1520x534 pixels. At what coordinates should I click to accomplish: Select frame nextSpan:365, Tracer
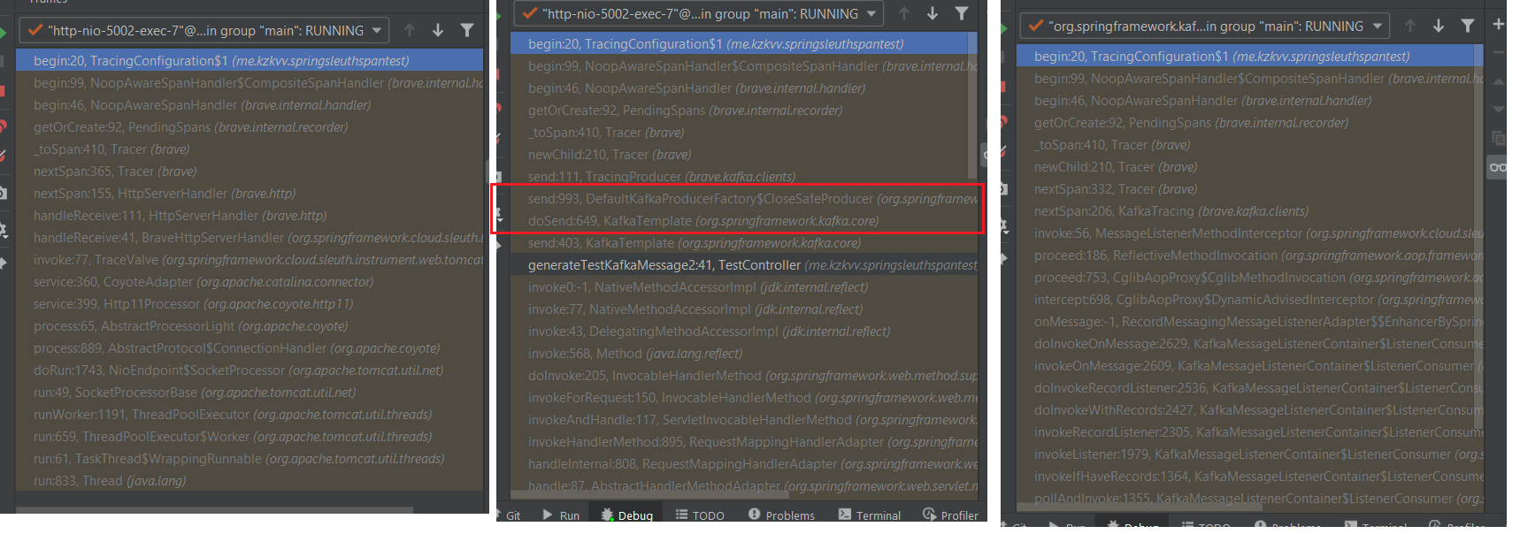tap(249, 172)
